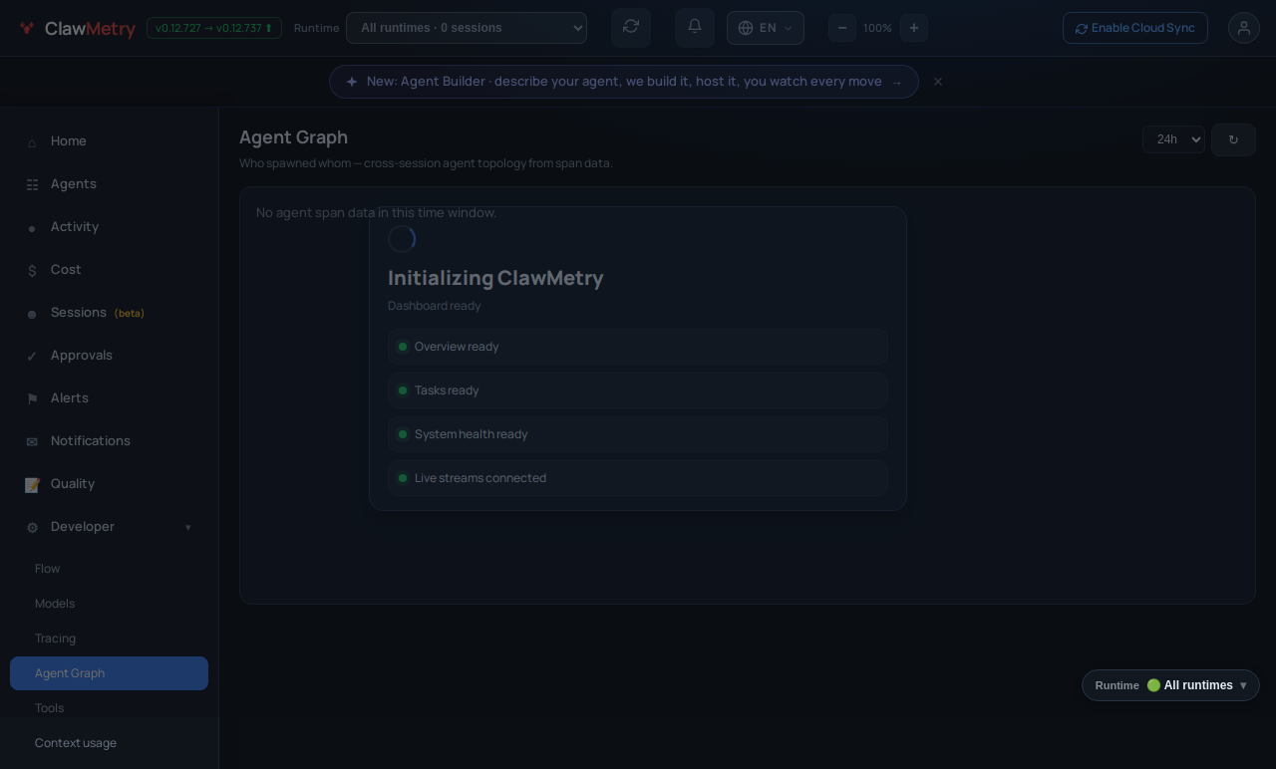Click the globe icon in language selector
The height and width of the screenshot is (769, 1276).
(x=746, y=28)
